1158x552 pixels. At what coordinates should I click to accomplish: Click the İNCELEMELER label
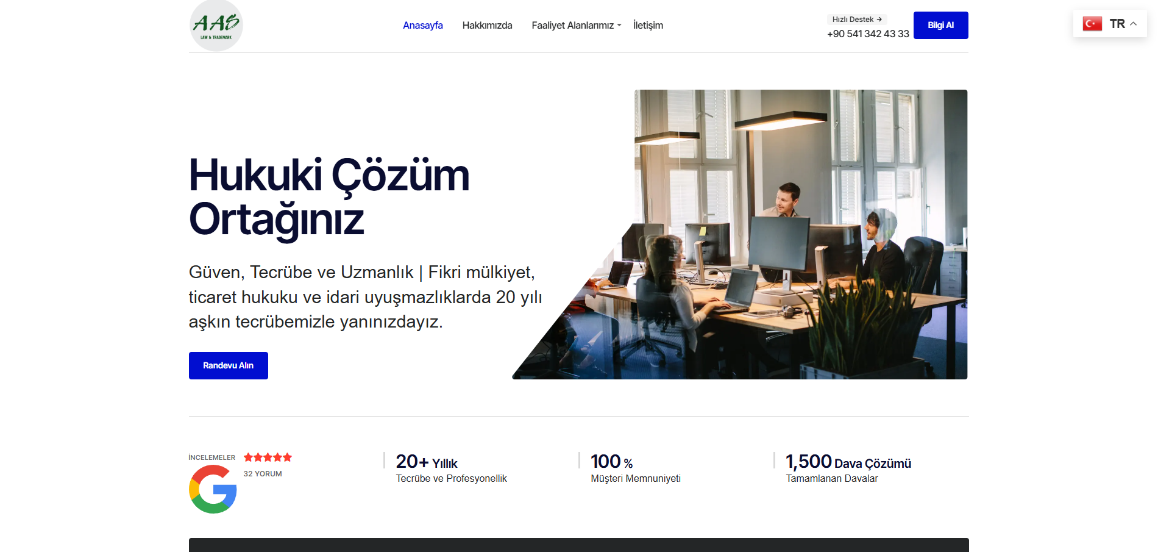tap(211, 457)
